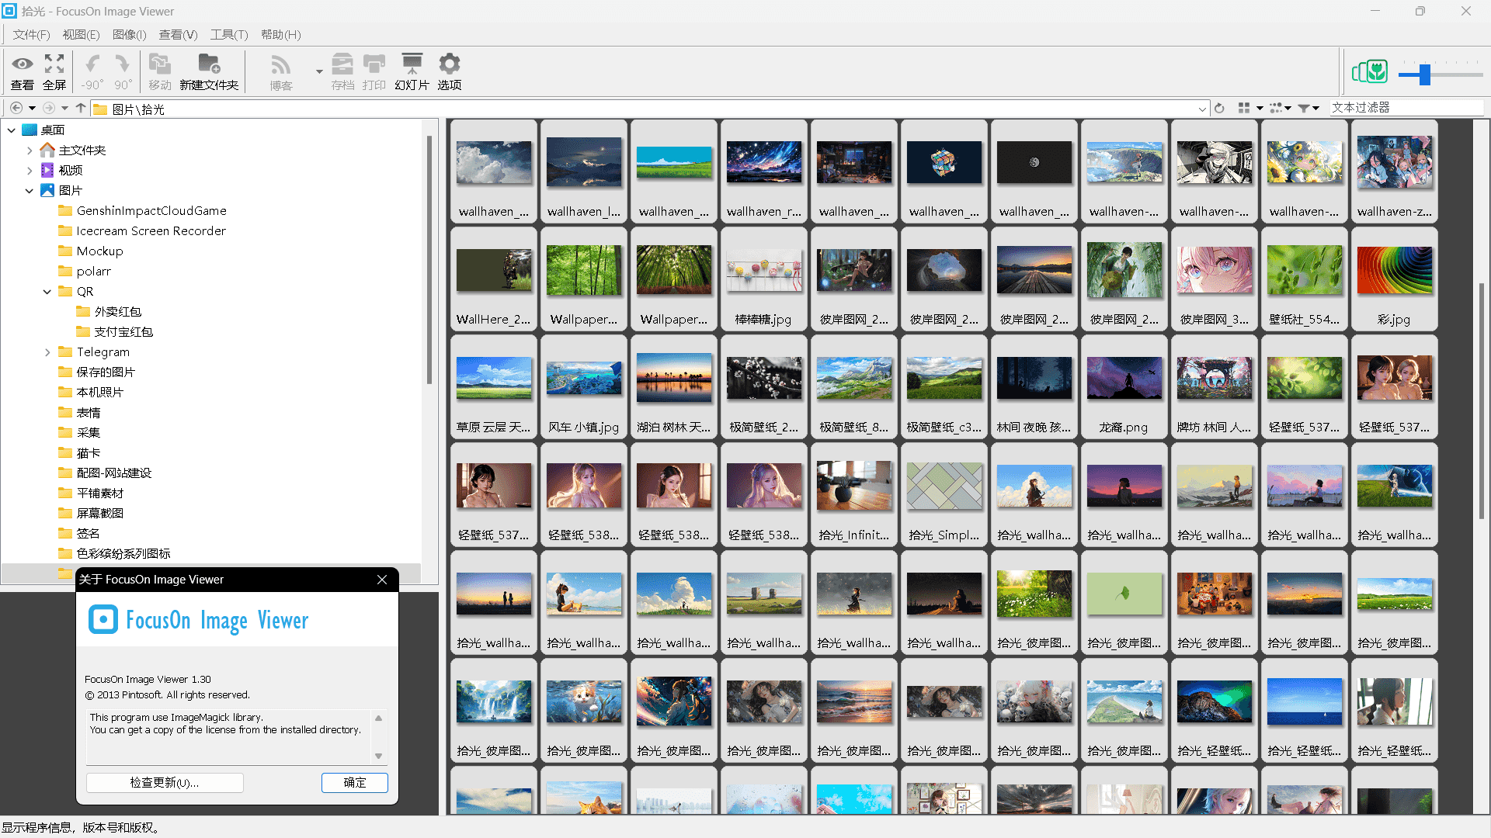This screenshot has height=838, width=1491.
Task: Refresh the folder view
Action: [x=1219, y=109]
